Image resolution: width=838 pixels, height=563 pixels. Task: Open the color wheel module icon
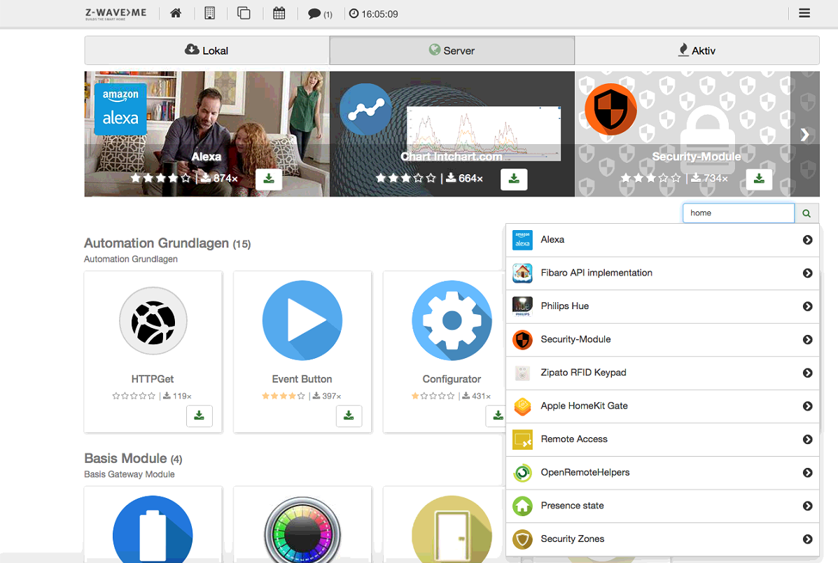[302, 529]
